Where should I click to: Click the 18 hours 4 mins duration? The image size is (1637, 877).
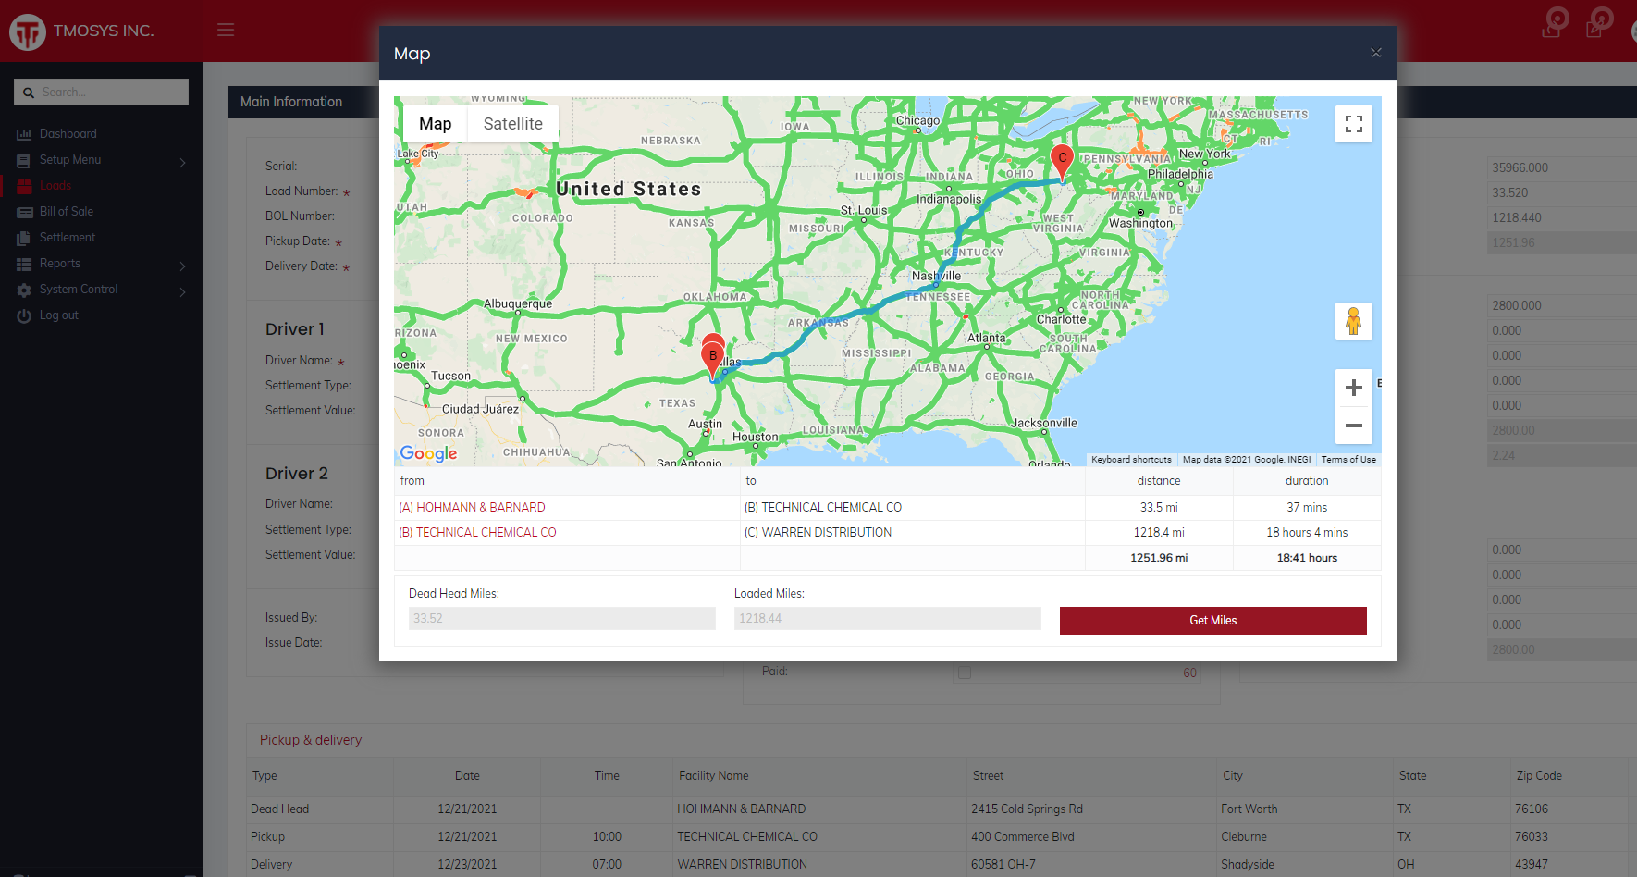pos(1307,532)
